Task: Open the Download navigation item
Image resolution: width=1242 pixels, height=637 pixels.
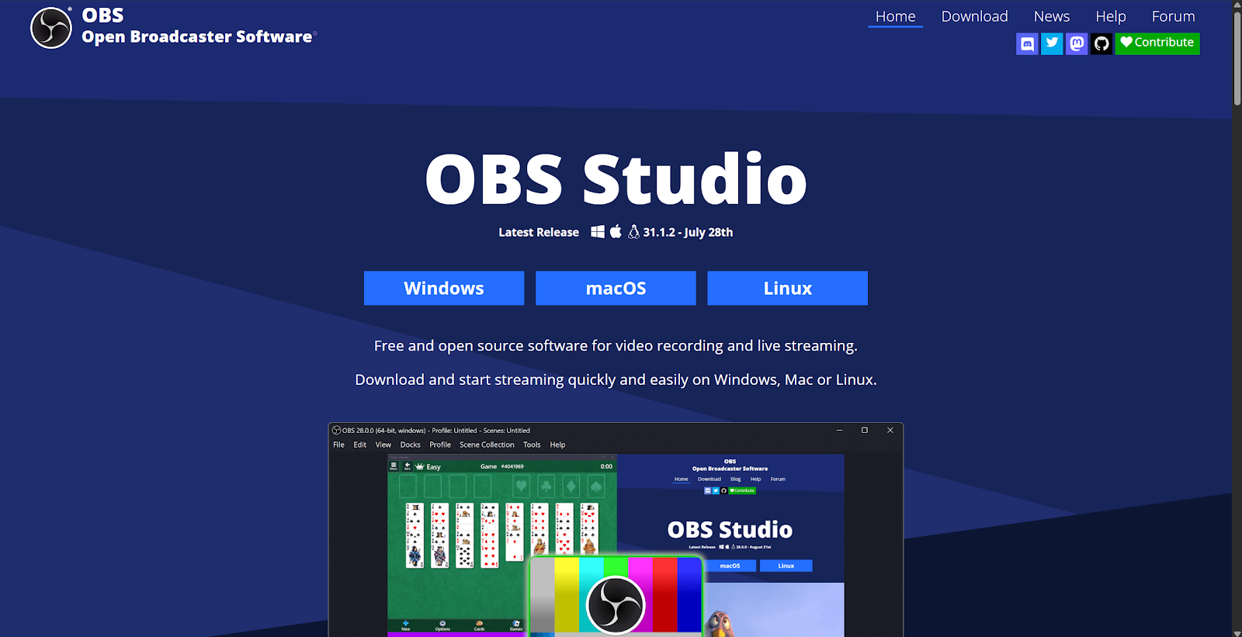Action: click(x=974, y=16)
